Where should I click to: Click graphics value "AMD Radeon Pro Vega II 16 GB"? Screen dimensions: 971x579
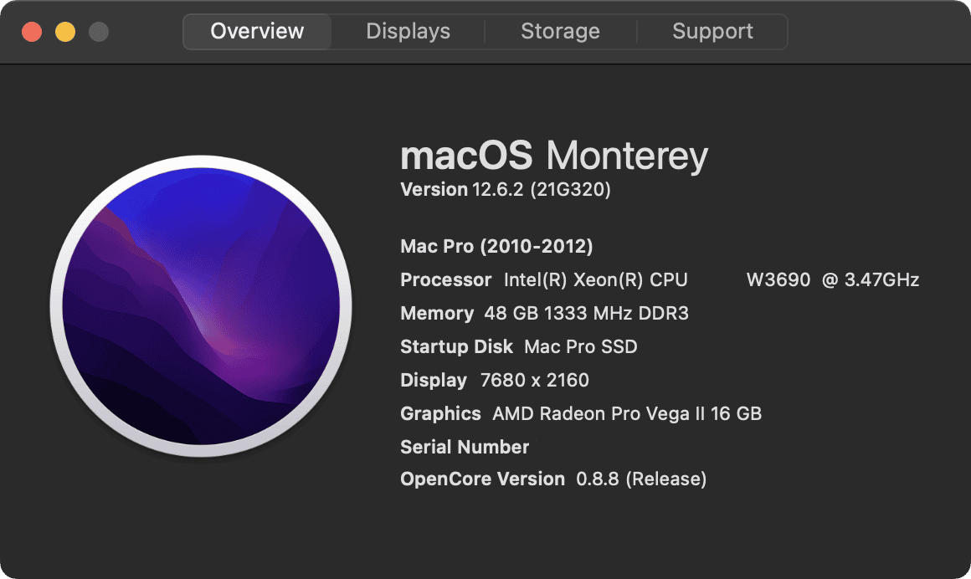[x=627, y=413]
